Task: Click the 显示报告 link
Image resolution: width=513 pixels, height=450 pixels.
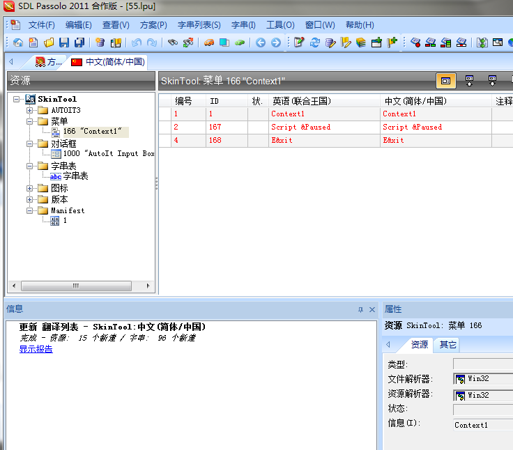Action: 36,349
